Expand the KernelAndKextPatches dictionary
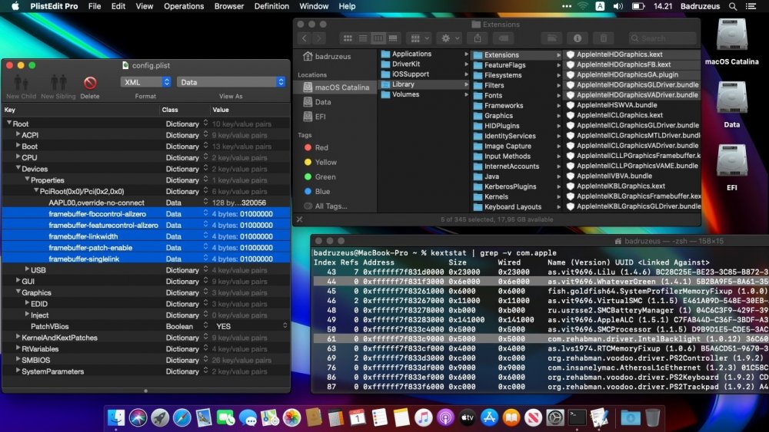769x432 pixels. click(x=18, y=337)
